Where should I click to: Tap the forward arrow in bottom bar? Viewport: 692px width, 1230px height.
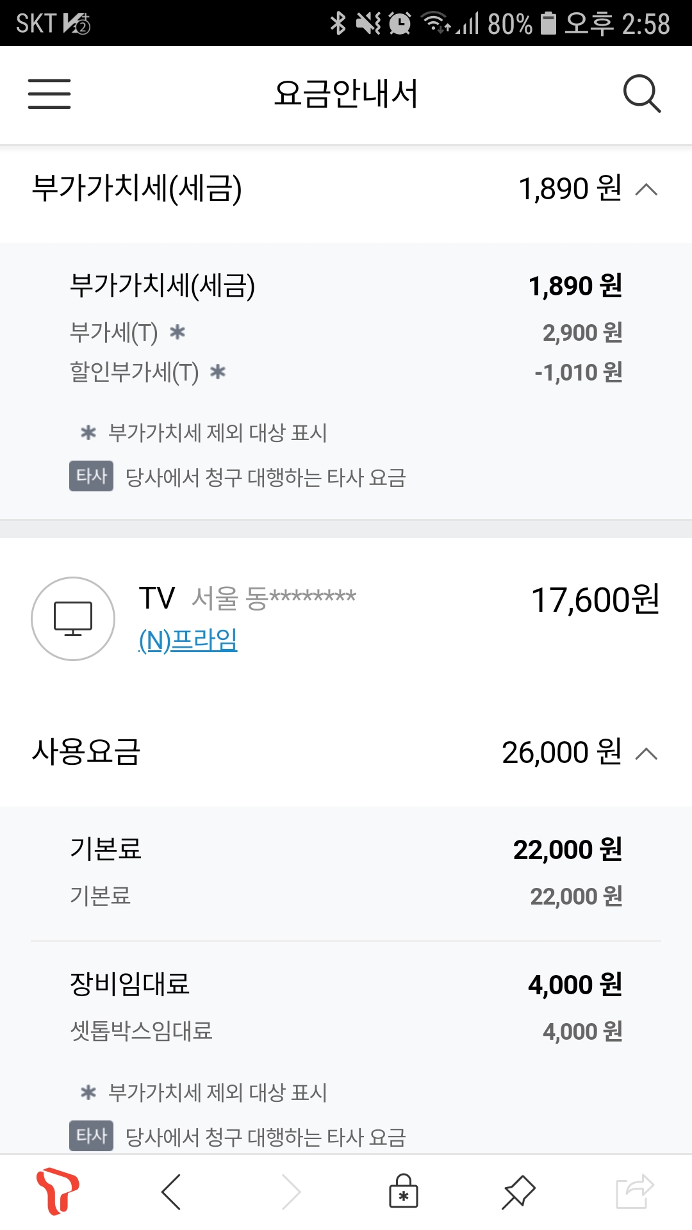pyautogui.click(x=292, y=1192)
